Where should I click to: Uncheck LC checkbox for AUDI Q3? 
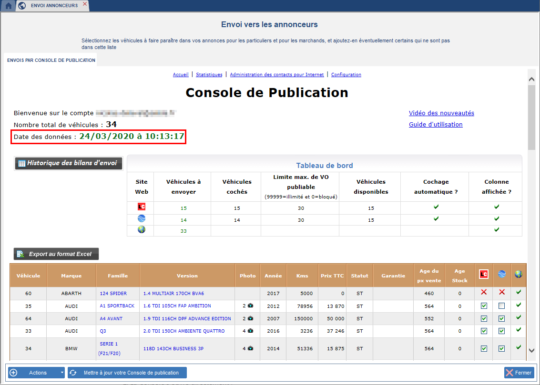(x=484, y=331)
